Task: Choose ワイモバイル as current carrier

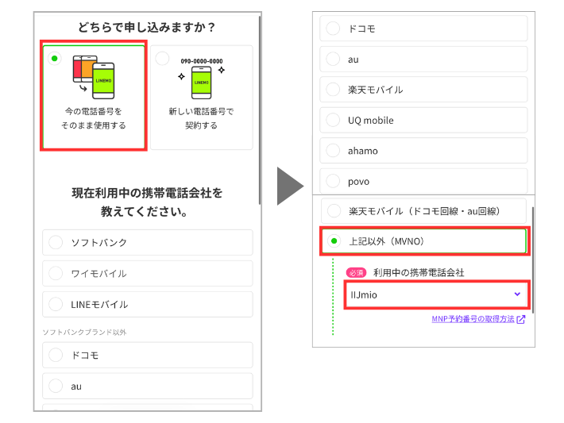Action: 148,274
